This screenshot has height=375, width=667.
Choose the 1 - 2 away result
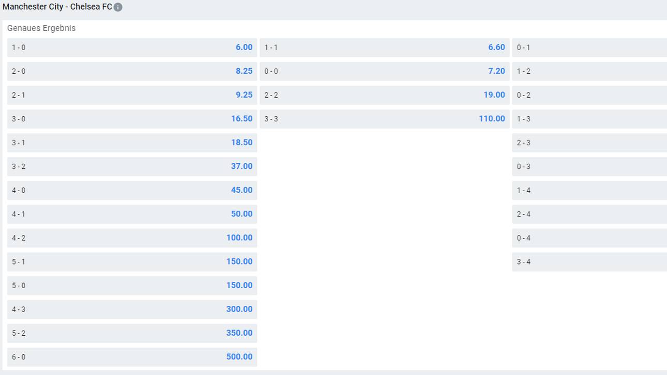pyautogui.click(x=589, y=71)
